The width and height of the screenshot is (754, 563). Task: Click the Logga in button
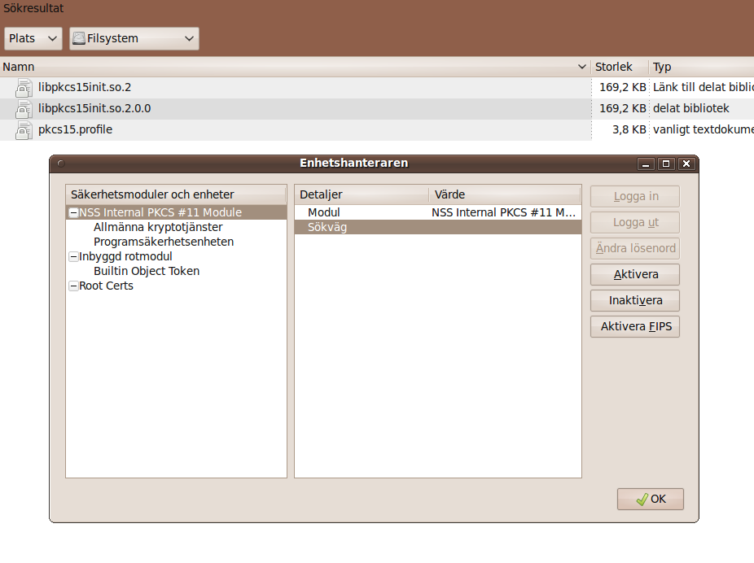(635, 196)
